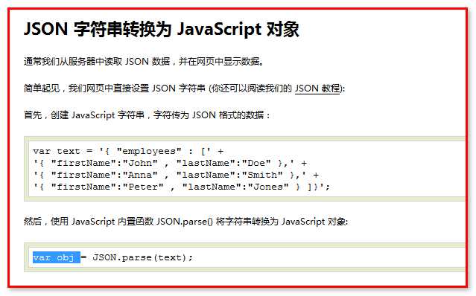Click code line containing "Peter" and "Jones"

181,187
